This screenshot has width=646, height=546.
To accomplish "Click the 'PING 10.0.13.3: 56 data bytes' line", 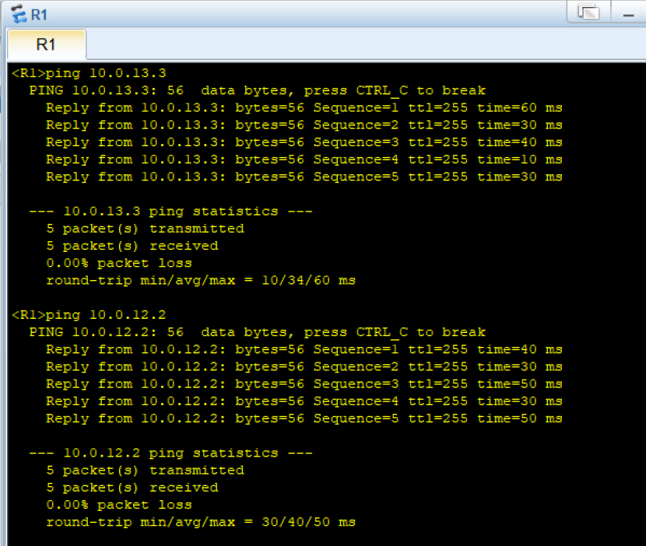I will point(258,90).
